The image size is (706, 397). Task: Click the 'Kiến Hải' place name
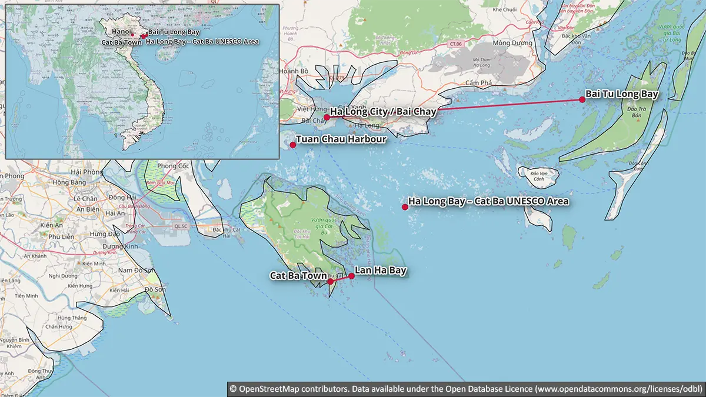click(x=119, y=290)
